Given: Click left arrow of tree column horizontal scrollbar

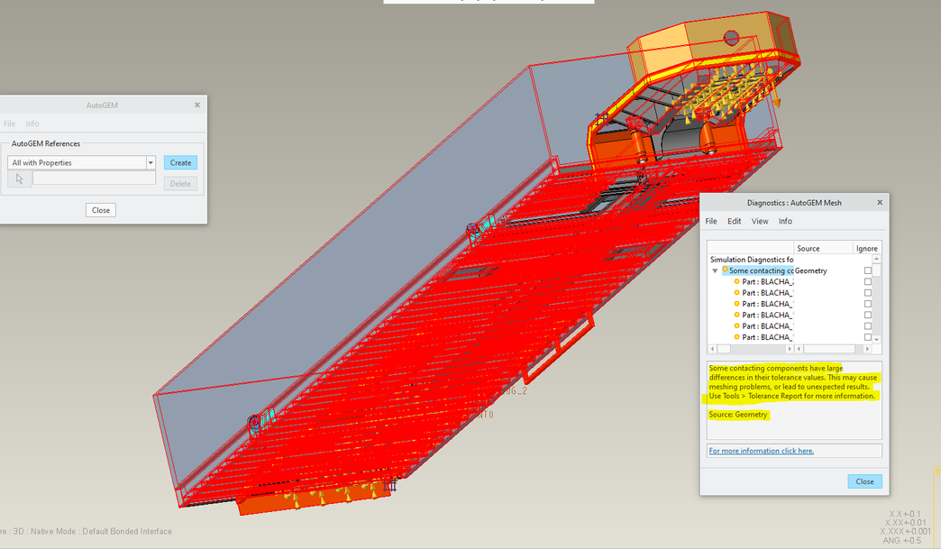Looking at the screenshot, I should pyautogui.click(x=712, y=349).
